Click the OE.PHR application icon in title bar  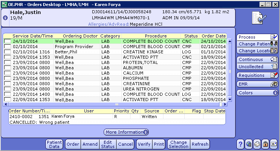pos(4,5)
